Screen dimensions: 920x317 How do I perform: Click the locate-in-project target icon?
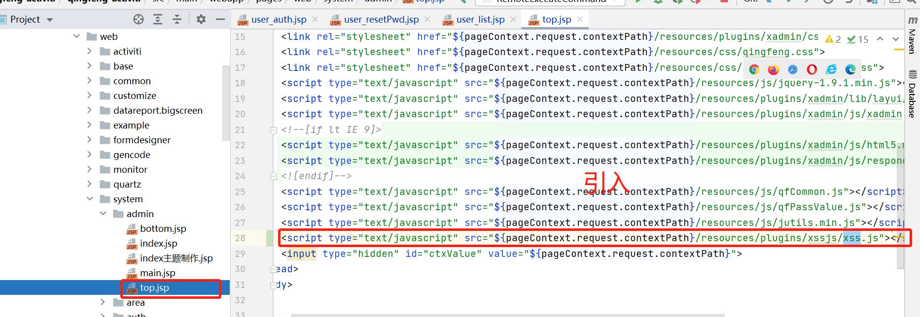coord(139,19)
